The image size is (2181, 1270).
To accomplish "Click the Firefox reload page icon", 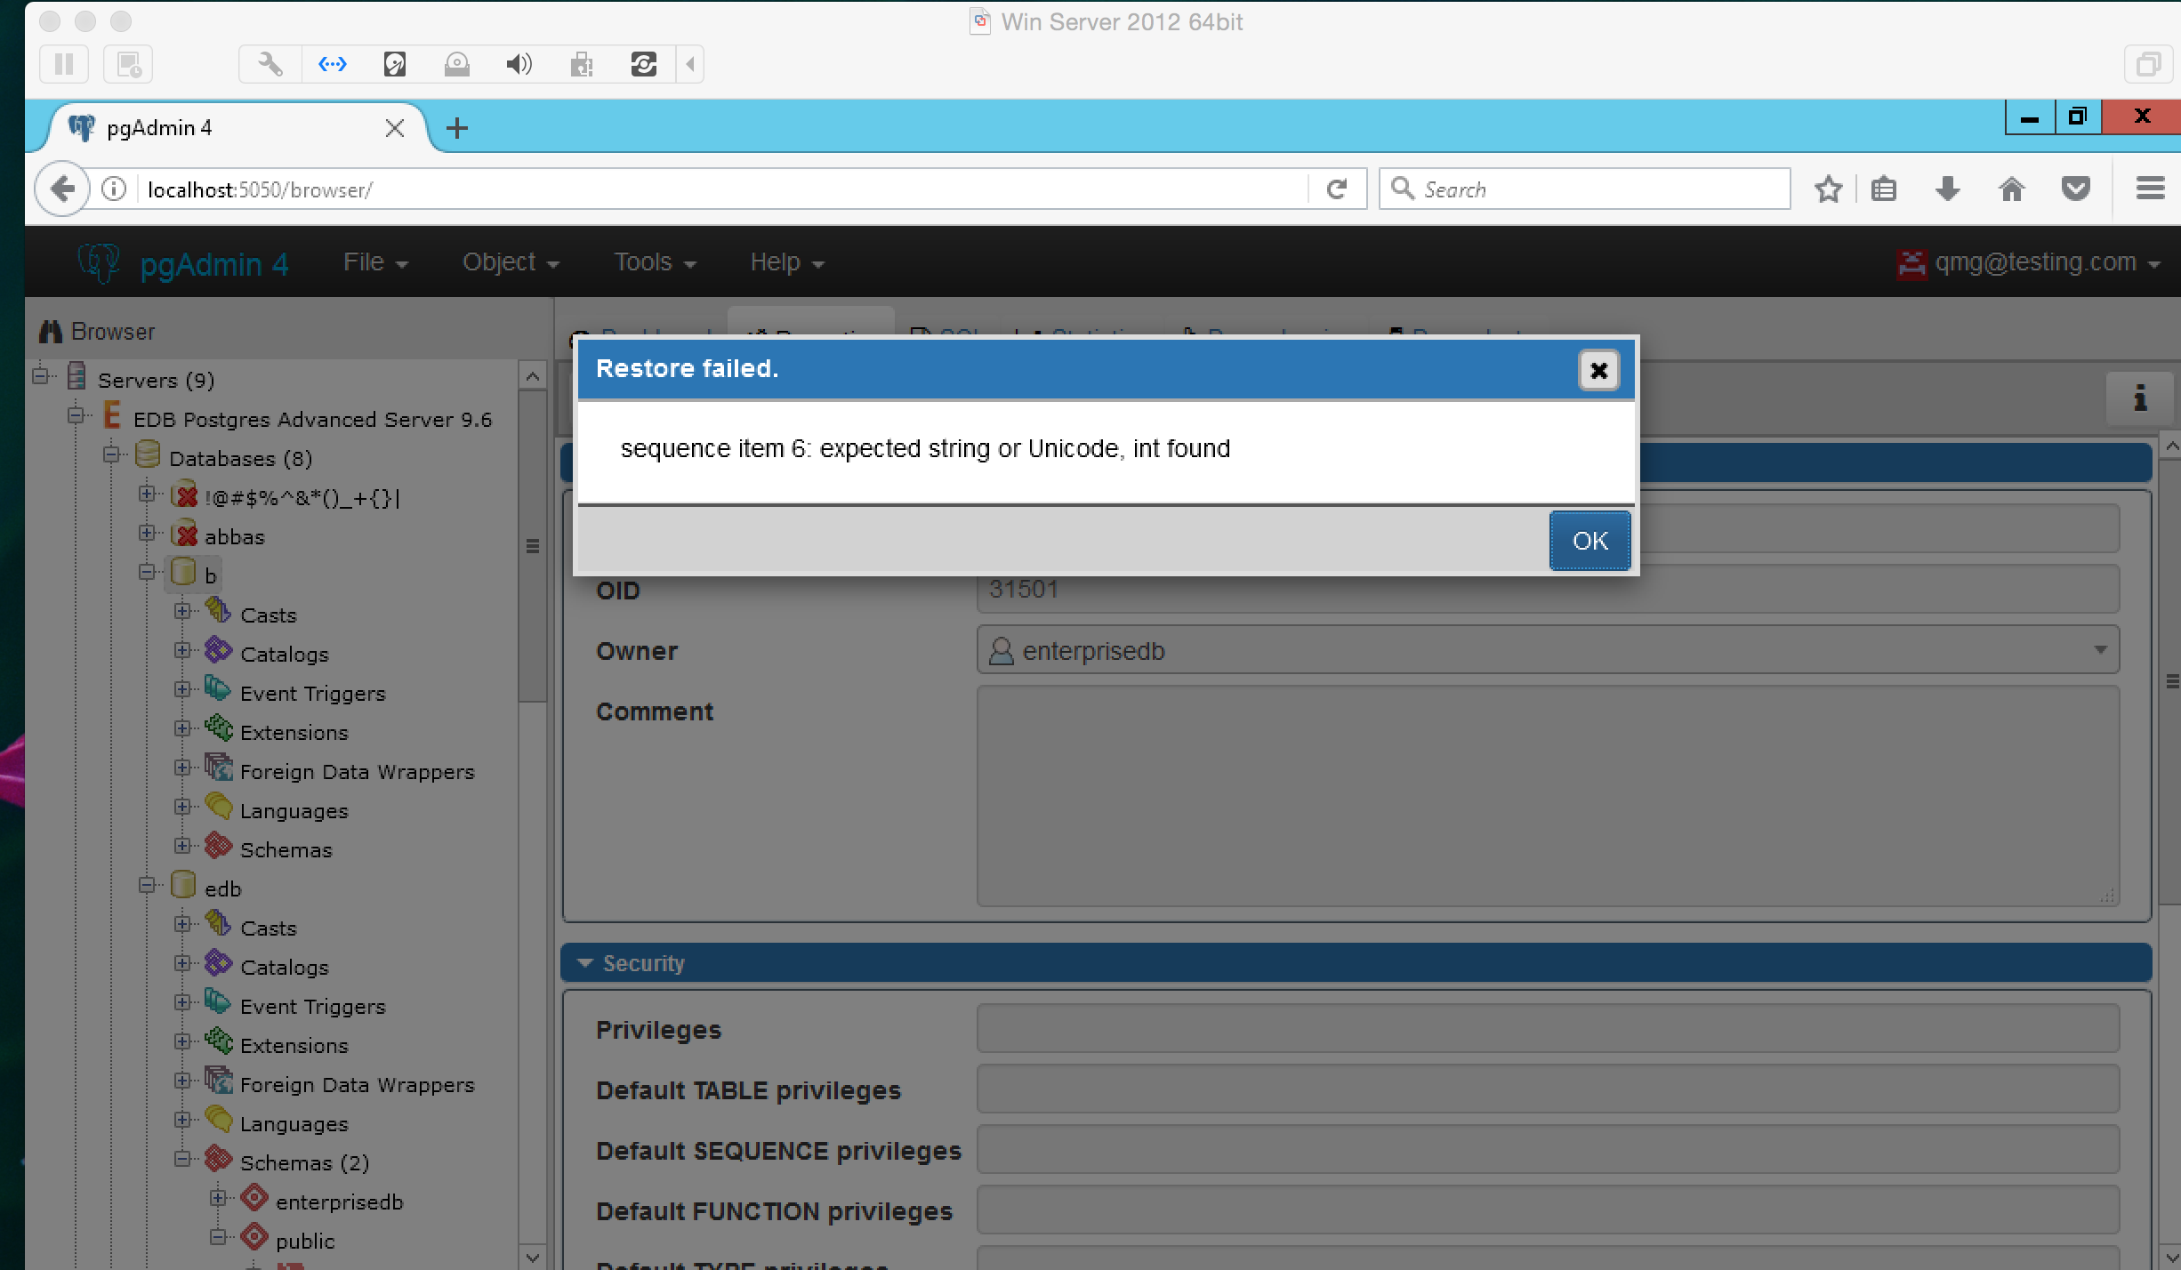I will tap(1336, 189).
